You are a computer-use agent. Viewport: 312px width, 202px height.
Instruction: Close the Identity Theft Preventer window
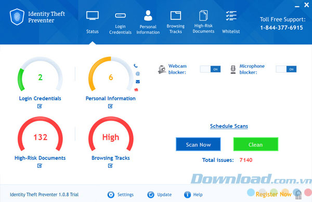pyautogui.click(x=307, y=5)
